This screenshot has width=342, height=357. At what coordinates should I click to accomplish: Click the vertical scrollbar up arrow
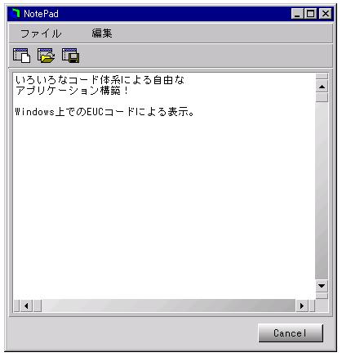[322, 87]
